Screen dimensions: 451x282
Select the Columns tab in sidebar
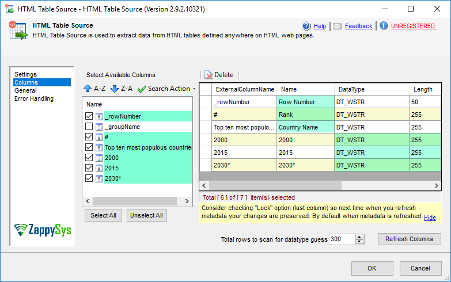[x=42, y=82]
